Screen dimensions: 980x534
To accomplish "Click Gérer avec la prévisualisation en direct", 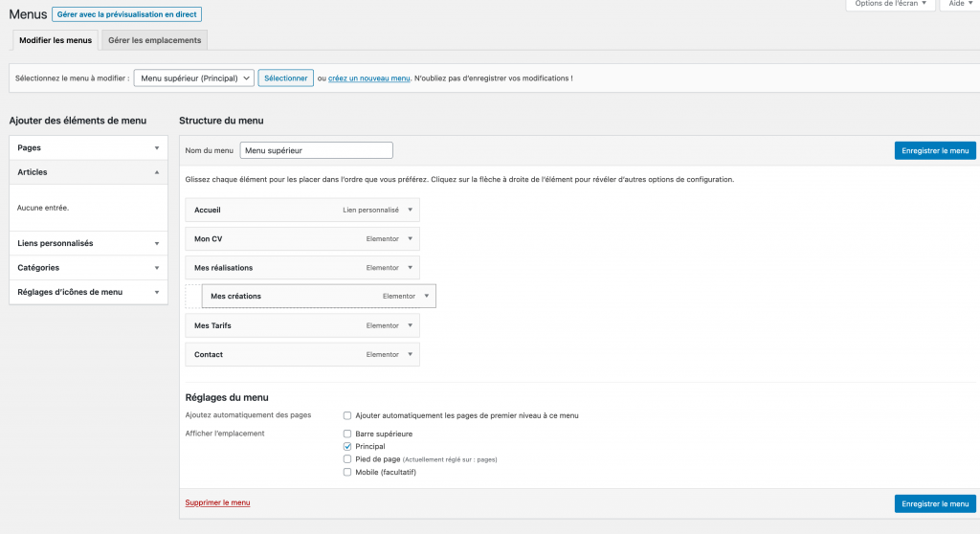I will pyautogui.click(x=127, y=14).
